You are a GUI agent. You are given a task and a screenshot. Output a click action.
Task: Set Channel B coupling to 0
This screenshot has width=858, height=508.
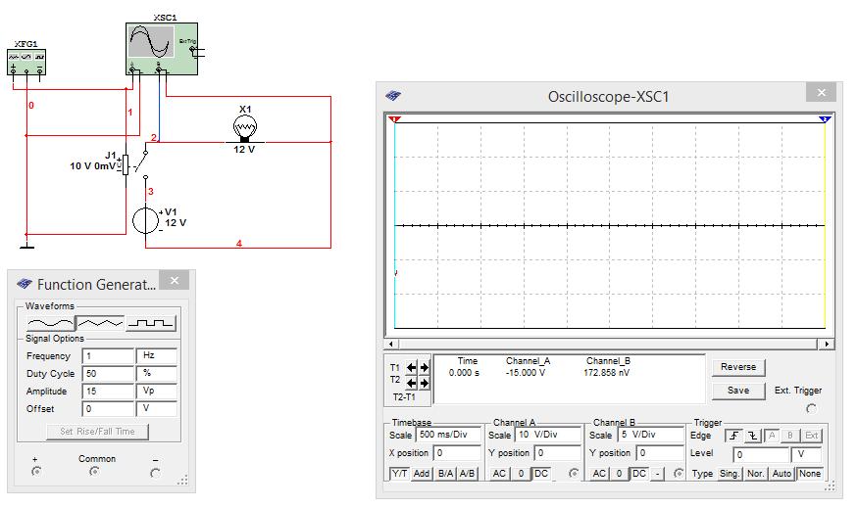(x=619, y=474)
